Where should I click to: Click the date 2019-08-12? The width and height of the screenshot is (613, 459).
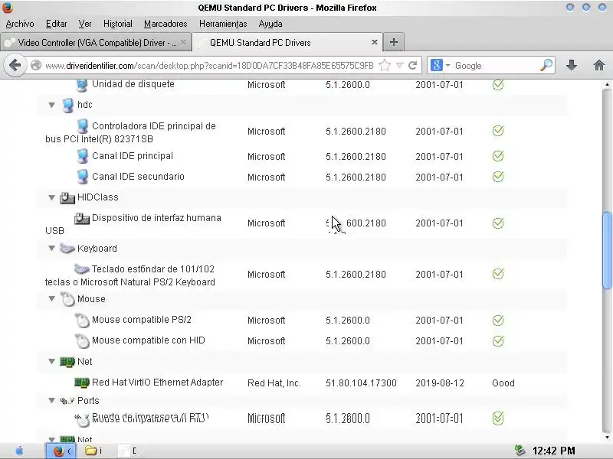(439, 383)
